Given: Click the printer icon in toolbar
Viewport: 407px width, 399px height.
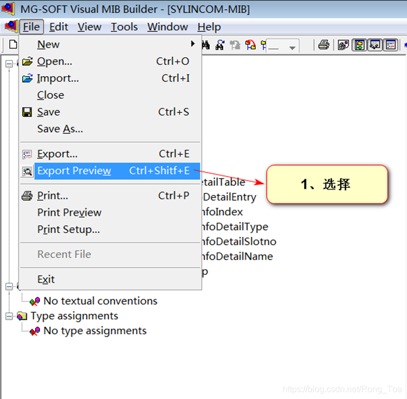Looking at the screenshot, I should point(324,45).
